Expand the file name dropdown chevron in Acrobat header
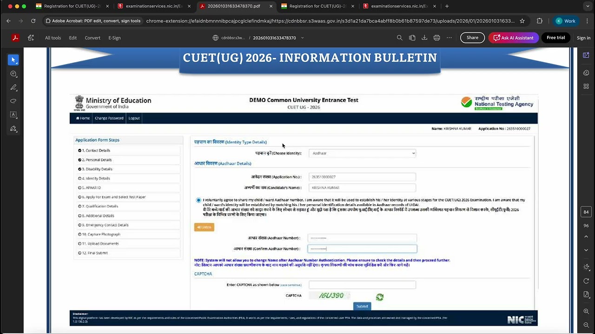 pos(303,38)
